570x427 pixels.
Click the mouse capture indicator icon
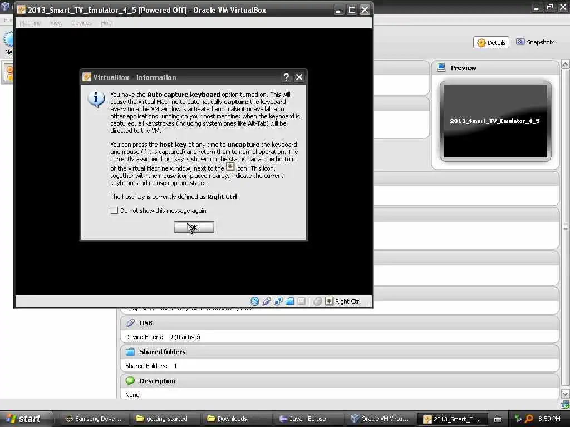(317, 301)
